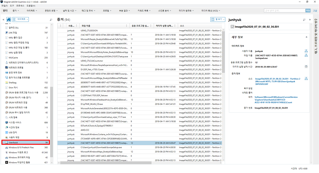
Task: Select the Shellbag folder icon
Action: click(6, 83)
